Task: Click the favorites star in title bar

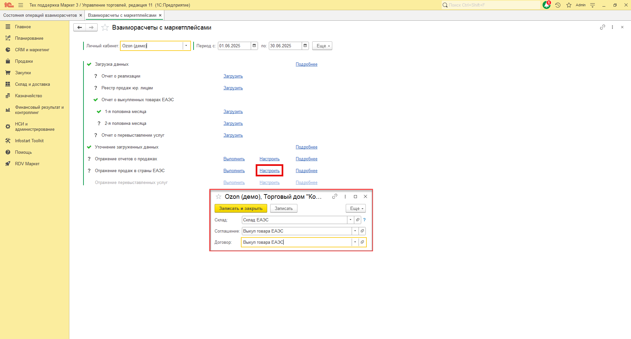Action: click(x=569, y=5)
